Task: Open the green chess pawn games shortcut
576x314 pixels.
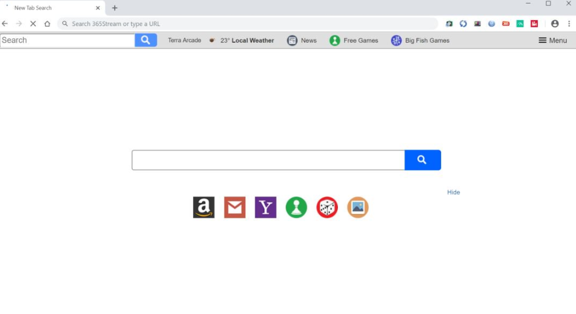Action: (296, 207)
